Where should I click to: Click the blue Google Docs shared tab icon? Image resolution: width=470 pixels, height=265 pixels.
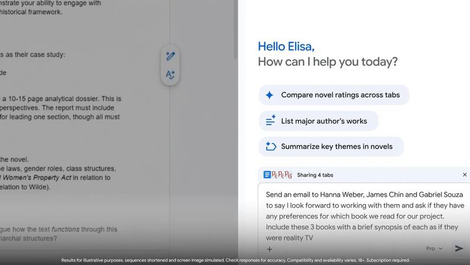[x=267, y=175]
